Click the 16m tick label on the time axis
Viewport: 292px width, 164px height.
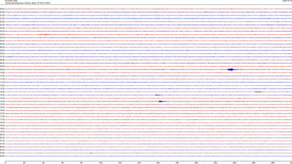(158, 163)
